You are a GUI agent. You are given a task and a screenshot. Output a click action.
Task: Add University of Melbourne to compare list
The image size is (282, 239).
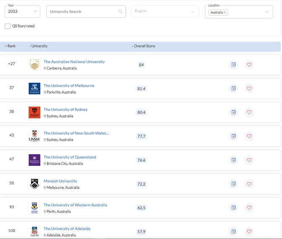[233, 88]
